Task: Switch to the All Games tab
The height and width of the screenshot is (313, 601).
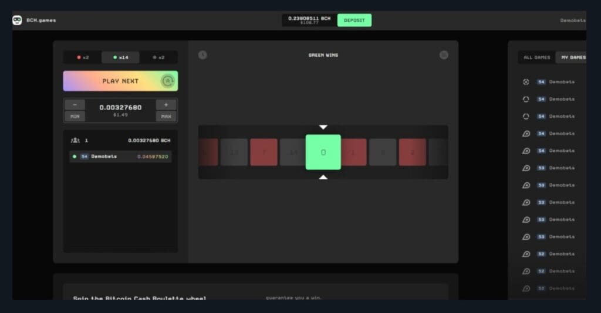Action: 536,57
